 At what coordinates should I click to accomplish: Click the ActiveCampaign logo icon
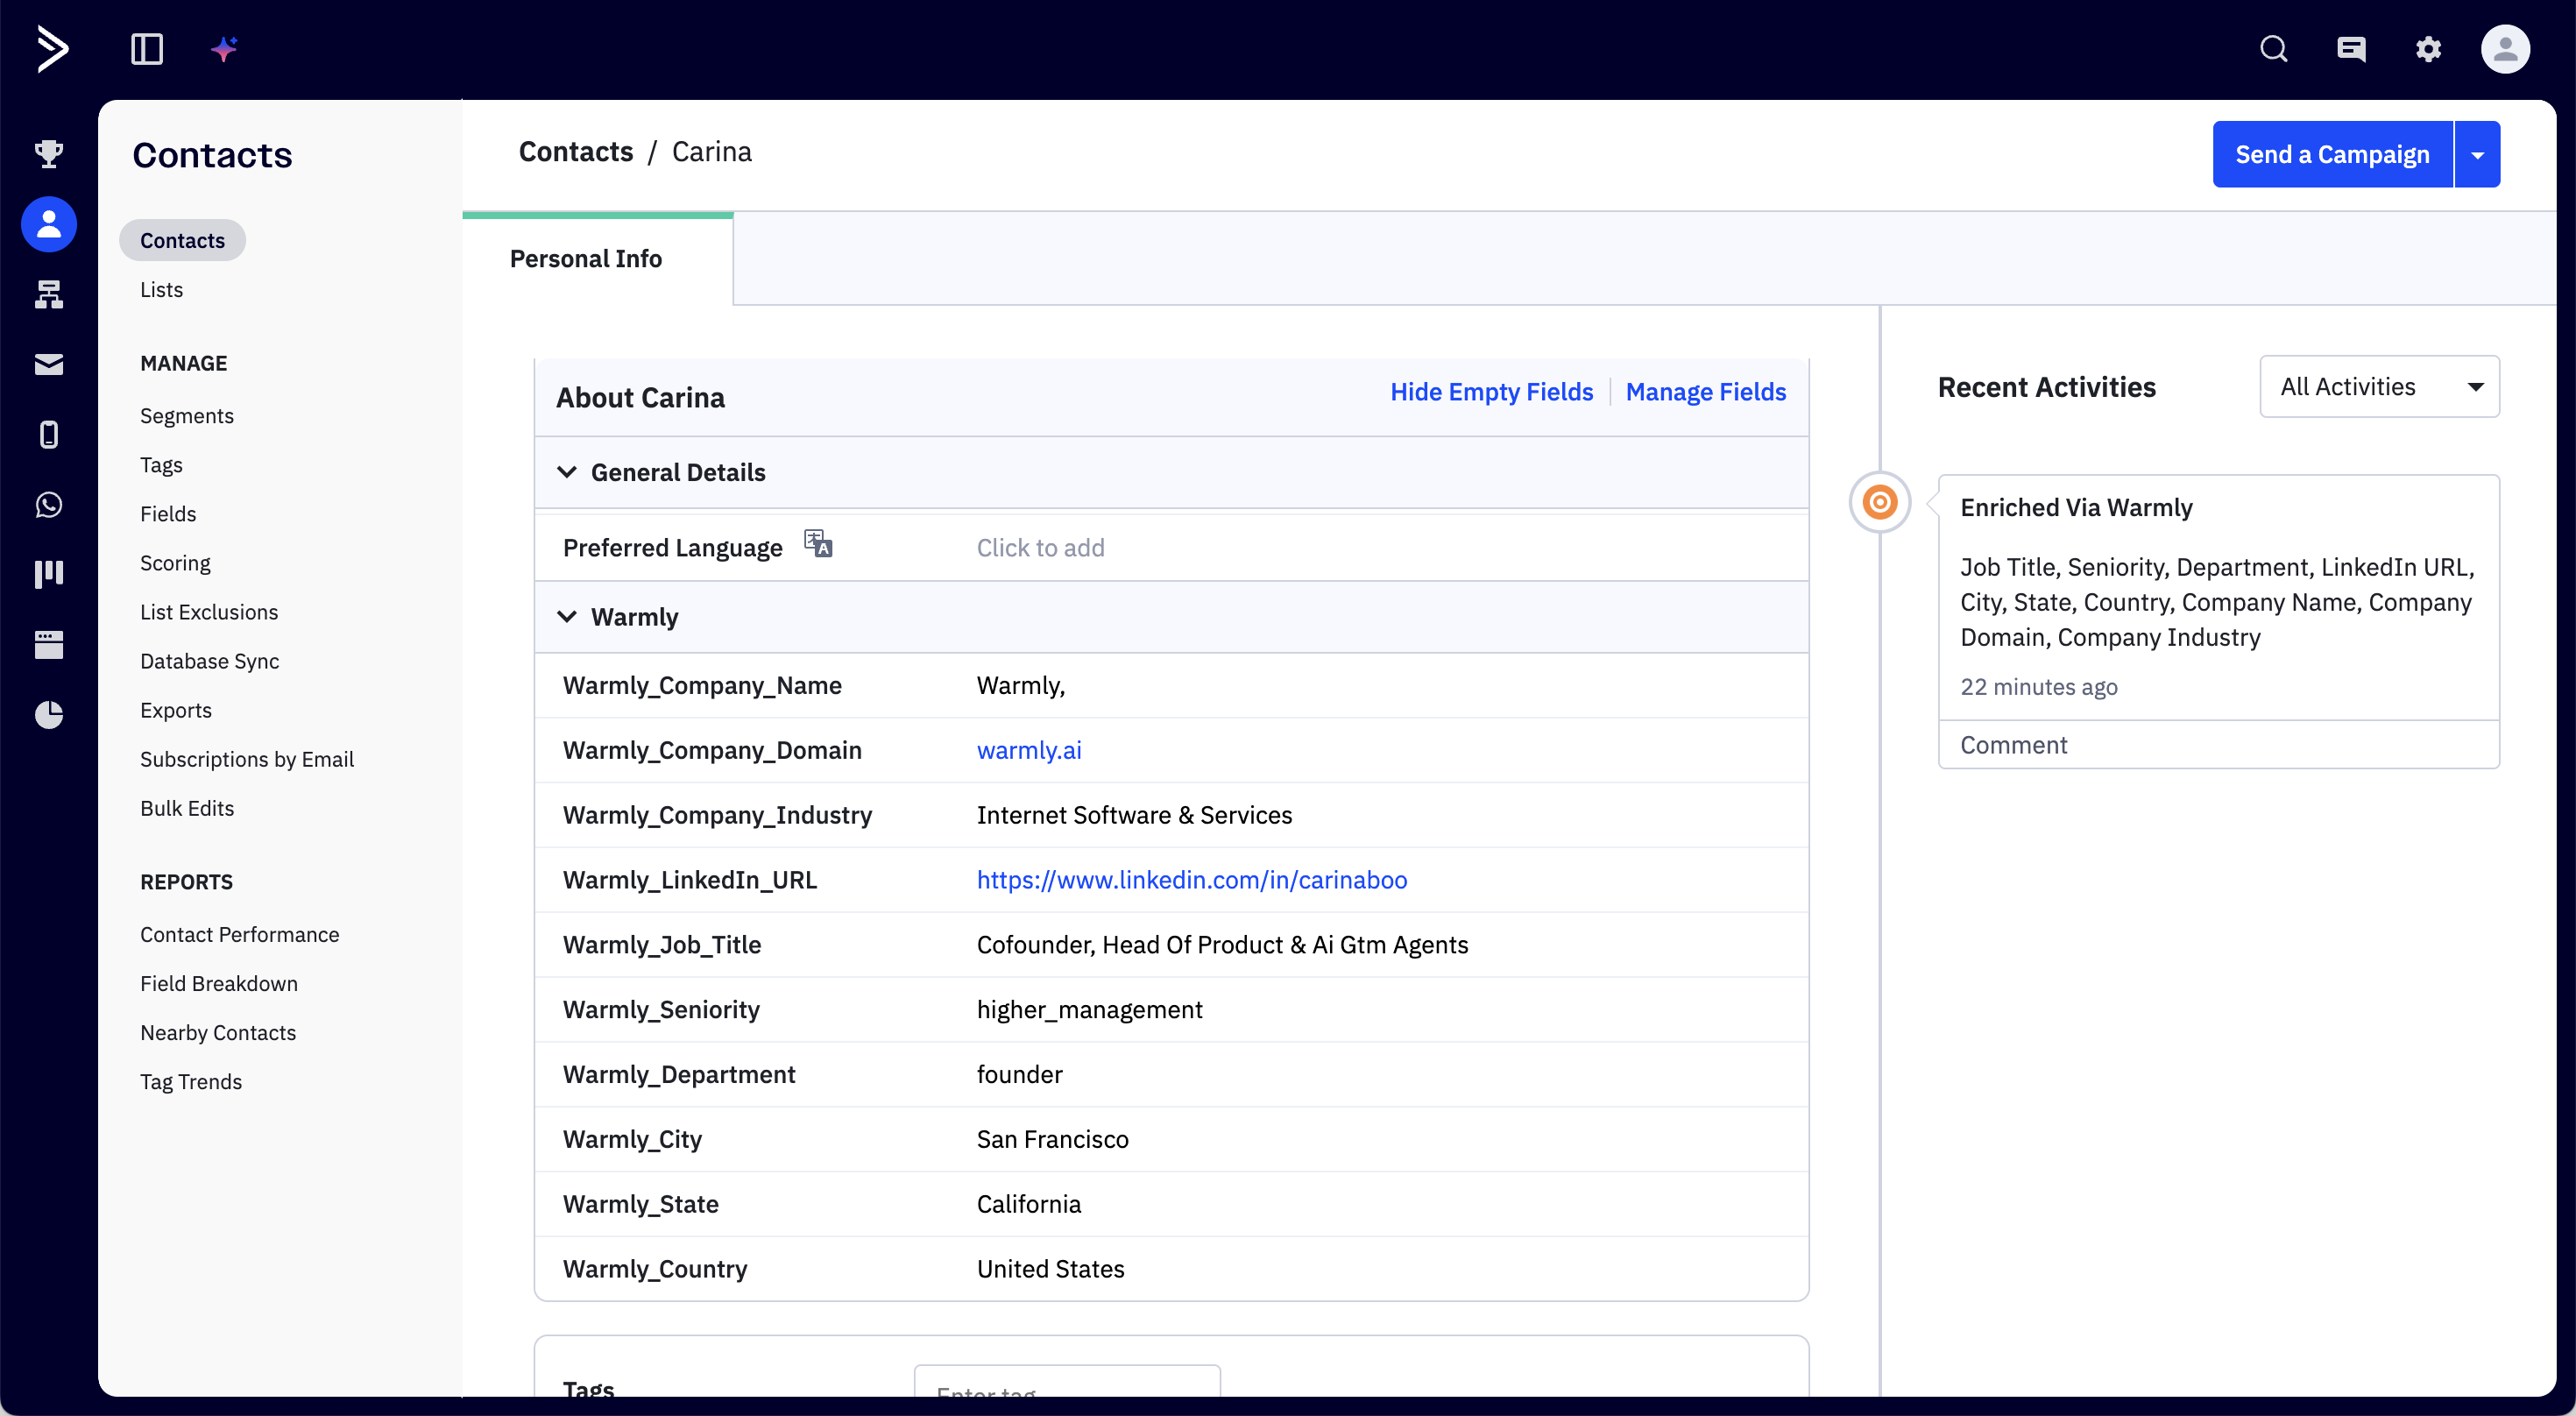pos(52,49)
